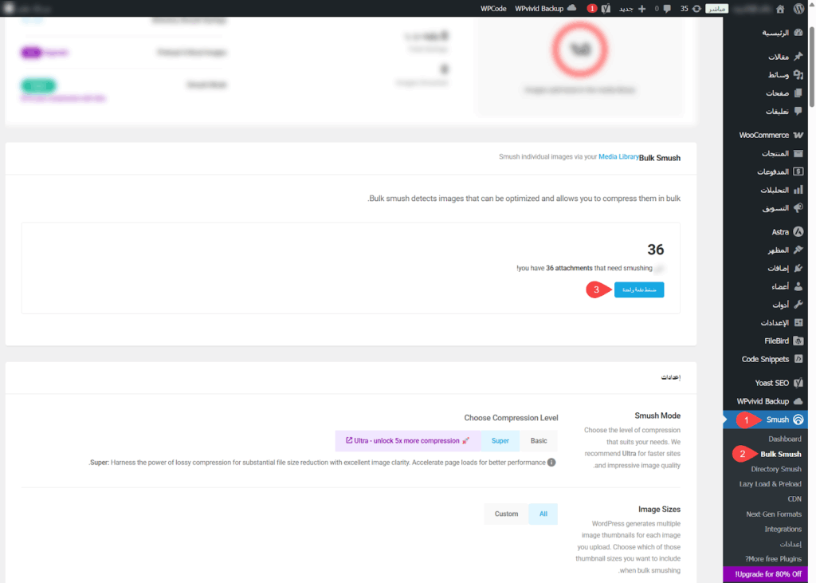This screenshot has width=816, height=583.
Task: Click the collapse arrow beside the Smush menu
Action: click(x=725, y=420)
